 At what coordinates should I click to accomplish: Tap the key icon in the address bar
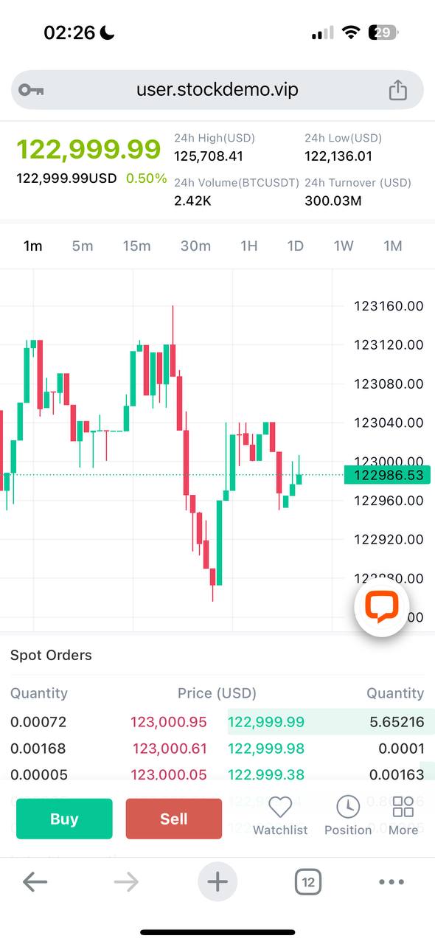point(32,88)
